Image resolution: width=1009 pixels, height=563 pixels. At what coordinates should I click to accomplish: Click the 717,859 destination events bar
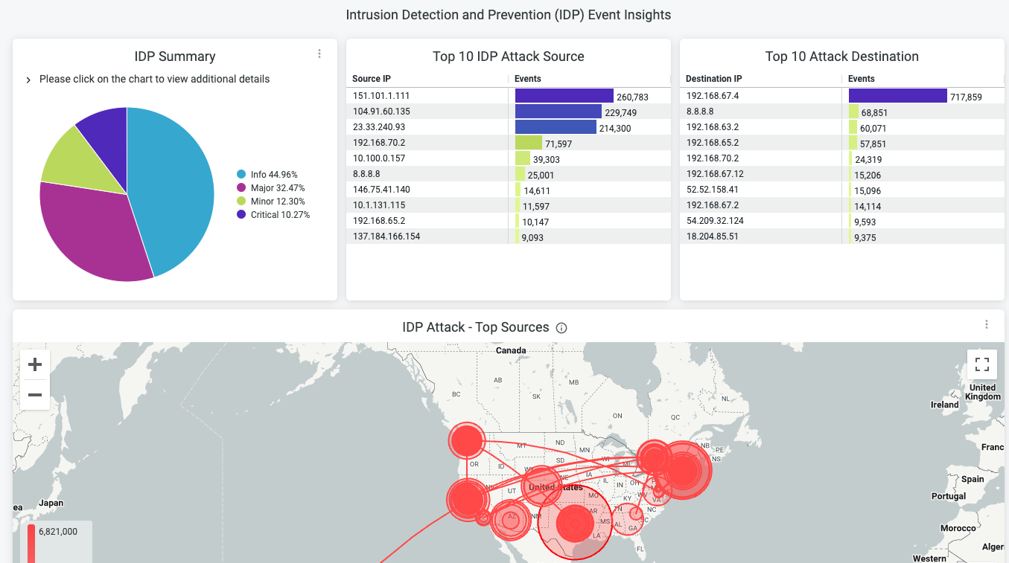click(x=897, y=96)
